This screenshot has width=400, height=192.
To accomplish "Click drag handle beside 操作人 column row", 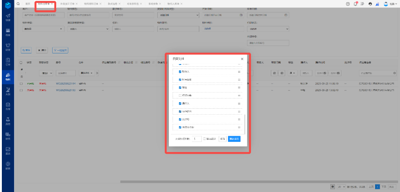I will tap(239, 103).
